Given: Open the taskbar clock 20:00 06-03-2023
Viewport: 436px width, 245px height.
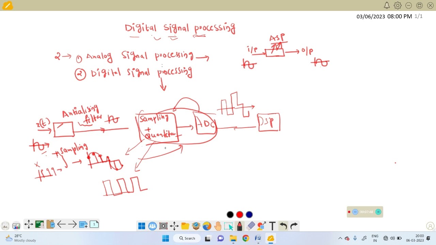Looking at the screenshot, I should tap(415, 238).
